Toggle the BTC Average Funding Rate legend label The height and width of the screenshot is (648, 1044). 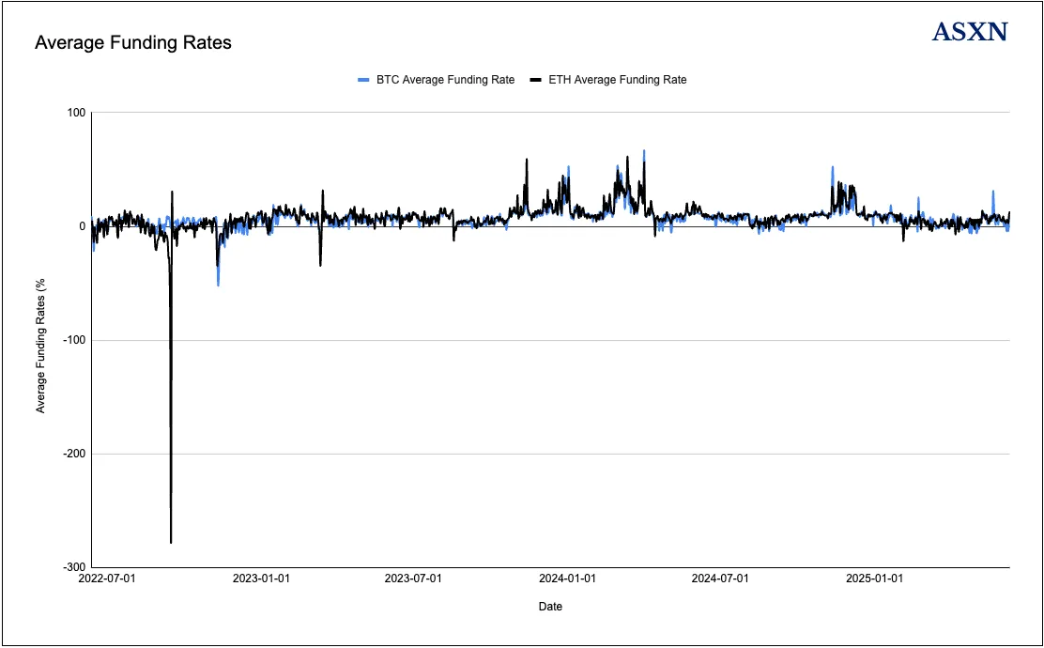pos(445,81)
